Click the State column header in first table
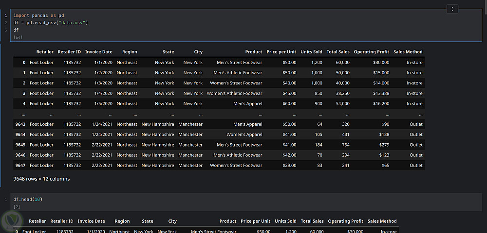Viewport: 487px width, 233px height. click(x=169, y=51)
